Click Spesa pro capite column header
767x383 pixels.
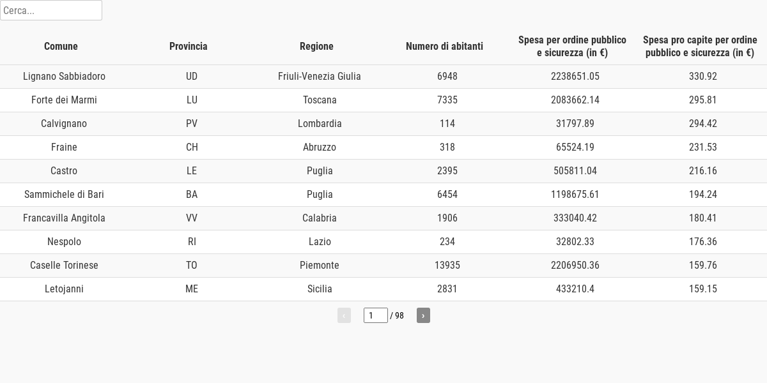click(x=700, y=46)
